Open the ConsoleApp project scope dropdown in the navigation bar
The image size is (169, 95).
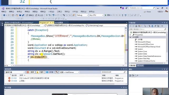pyautogui.click(x=25, y=25)
